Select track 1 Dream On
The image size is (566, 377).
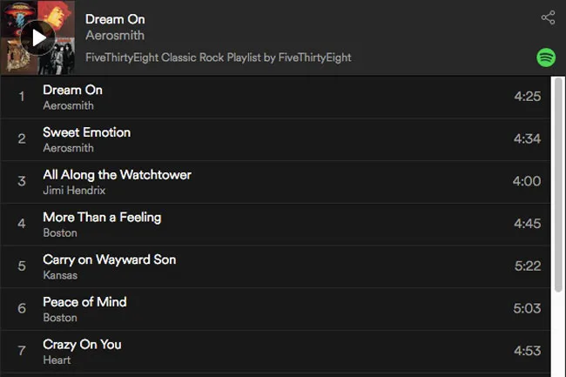(275, 97)
